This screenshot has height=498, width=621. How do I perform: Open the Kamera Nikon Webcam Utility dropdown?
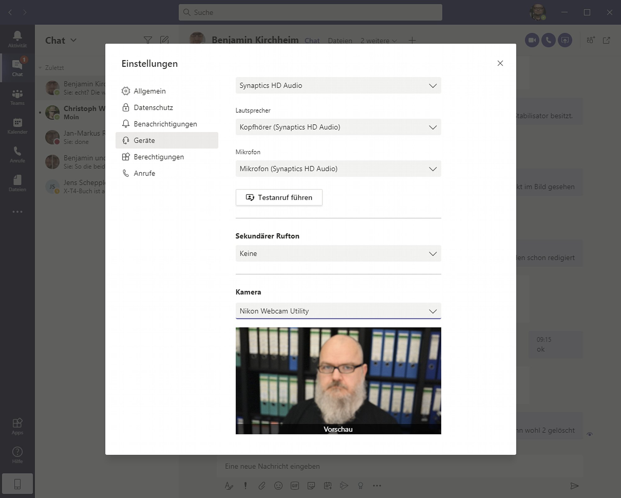point(338,311)
